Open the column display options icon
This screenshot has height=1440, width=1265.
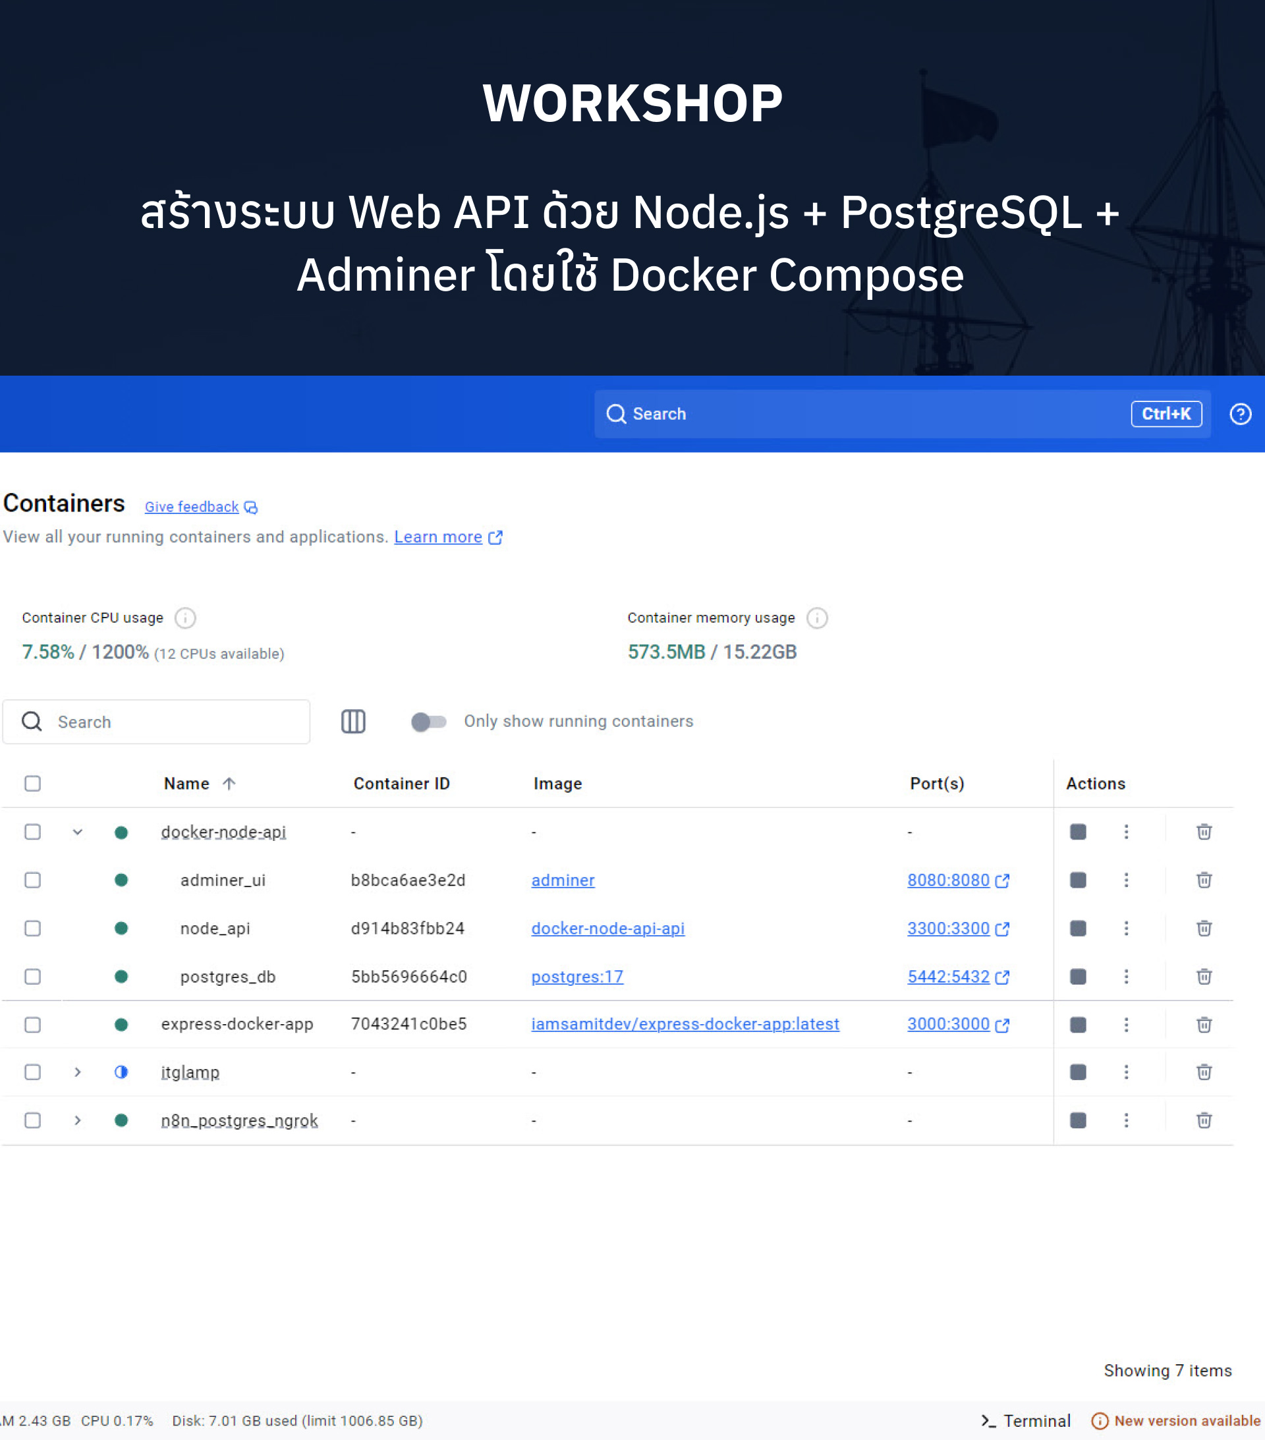[x=353, y=722]
